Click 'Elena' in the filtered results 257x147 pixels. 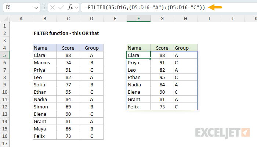138,92
